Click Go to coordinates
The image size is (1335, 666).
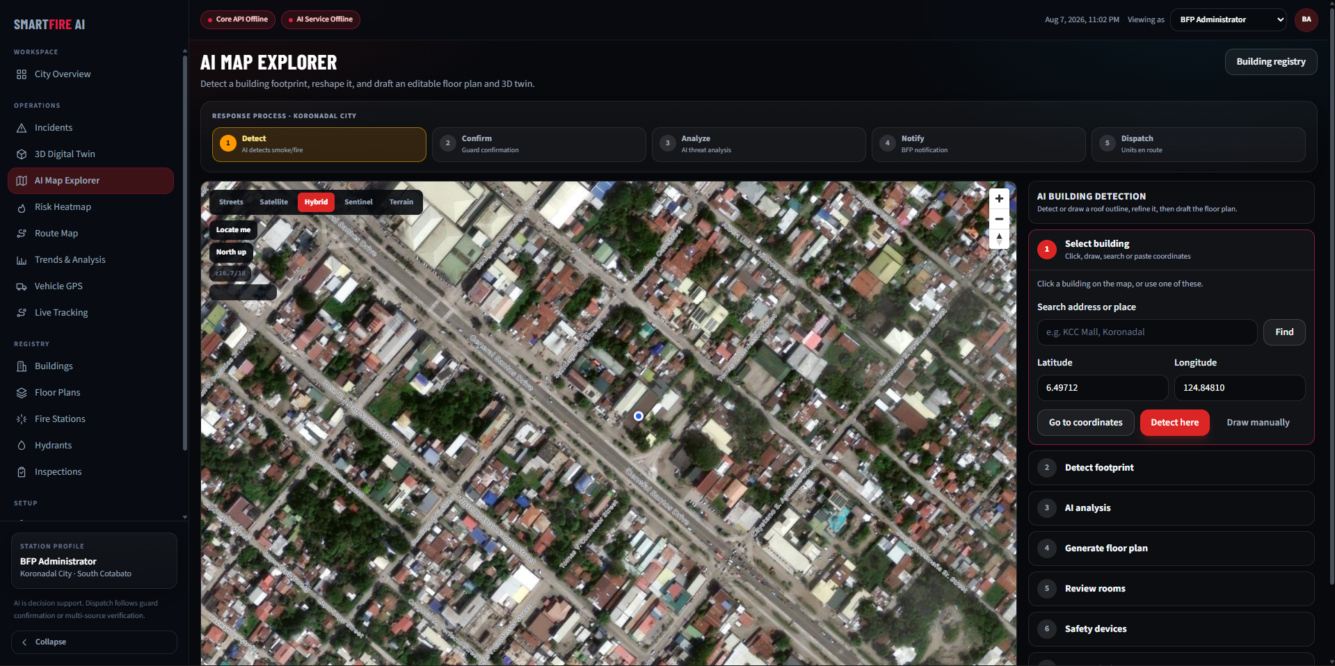(x=1085, y=423)
